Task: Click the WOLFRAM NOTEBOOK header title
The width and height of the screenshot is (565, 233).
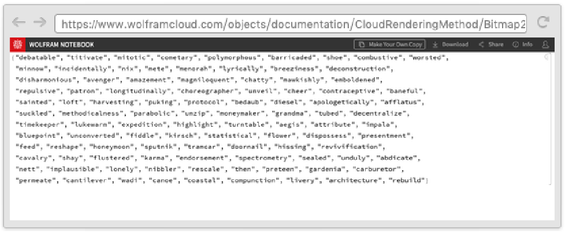Action: pos(61,44)
